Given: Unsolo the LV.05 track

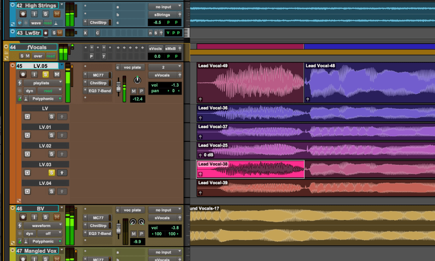Looking at the screenshot, I should [46, 74].
